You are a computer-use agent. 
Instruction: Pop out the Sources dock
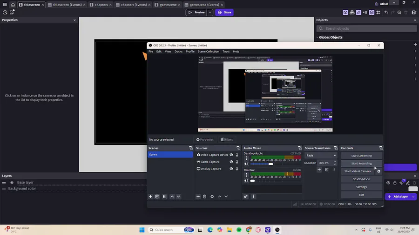coord(238,148)
